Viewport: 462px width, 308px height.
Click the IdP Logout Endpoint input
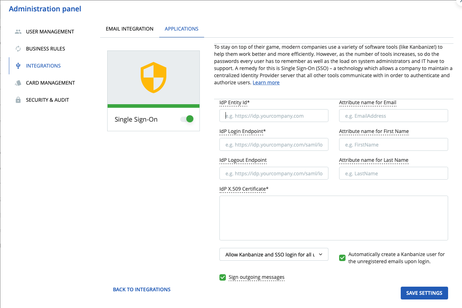pos(274,174)
